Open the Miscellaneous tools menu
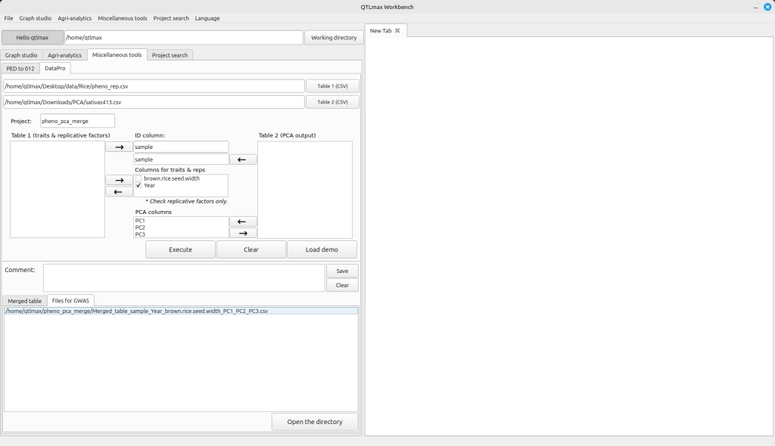The height and width of the screenshot is (446, 775). [x=122, y=18]
